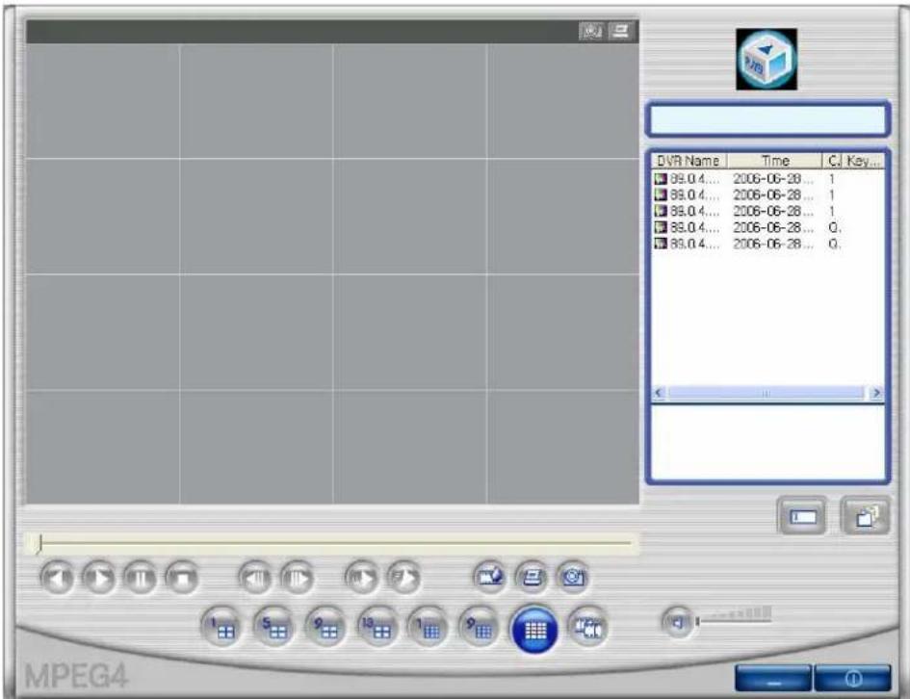Select the top-left camera pane in grid

pos(103,101)
